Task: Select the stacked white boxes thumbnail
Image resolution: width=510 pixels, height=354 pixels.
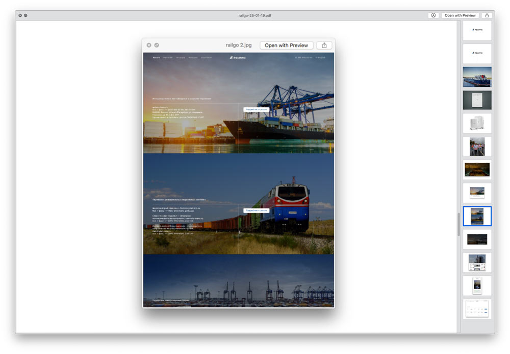Action: tap(477, 123)
